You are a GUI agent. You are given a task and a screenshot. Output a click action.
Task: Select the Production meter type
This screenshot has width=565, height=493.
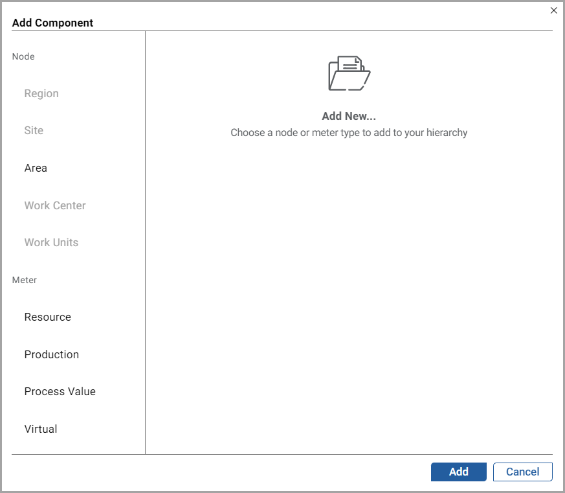[52, 354]
